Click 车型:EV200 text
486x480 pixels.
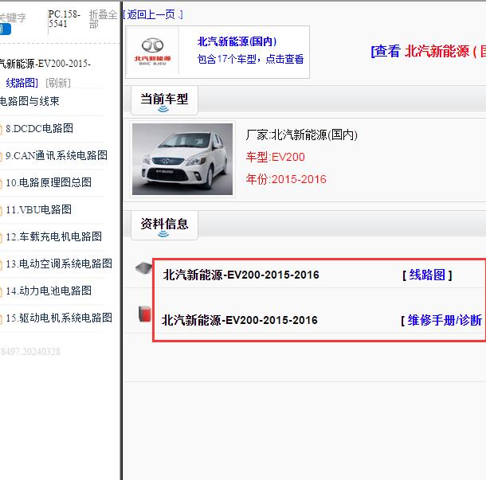[275, 157]
